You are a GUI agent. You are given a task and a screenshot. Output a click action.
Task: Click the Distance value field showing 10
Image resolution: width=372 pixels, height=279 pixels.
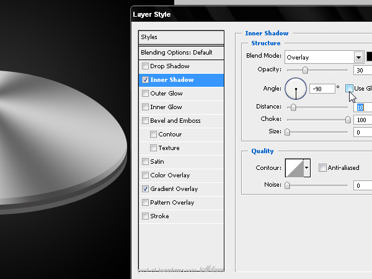[363, 107]
